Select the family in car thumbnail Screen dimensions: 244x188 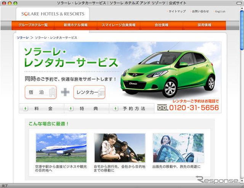pos(120,148)
